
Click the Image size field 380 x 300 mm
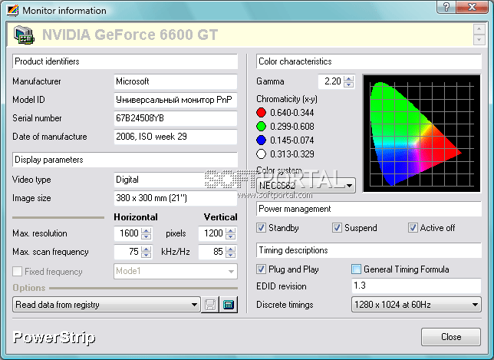(x=175, y=198)
